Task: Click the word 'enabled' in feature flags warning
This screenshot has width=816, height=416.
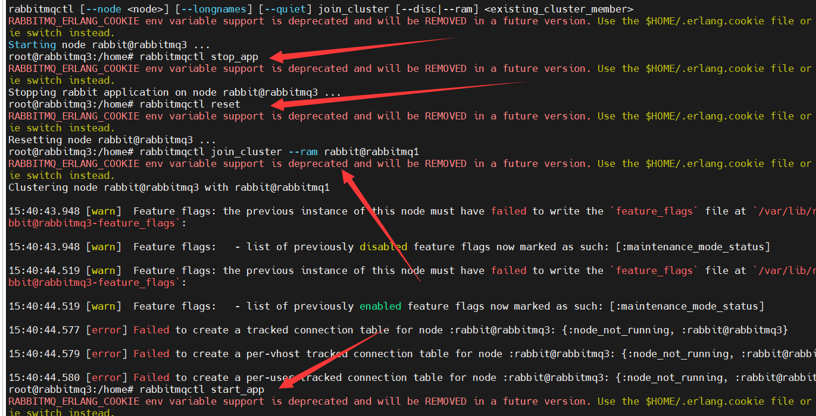Action: click(x=380, y=306)
